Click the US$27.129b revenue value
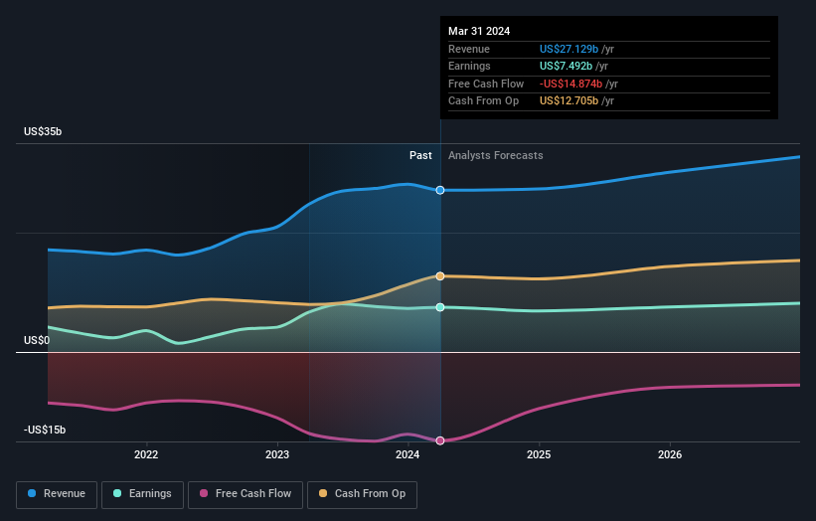Viewport: 816px width, 521px height. [x=569, y=49]
